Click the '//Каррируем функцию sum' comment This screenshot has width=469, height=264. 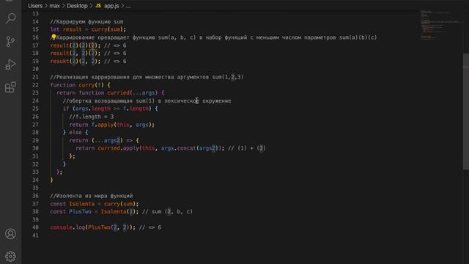86,22
